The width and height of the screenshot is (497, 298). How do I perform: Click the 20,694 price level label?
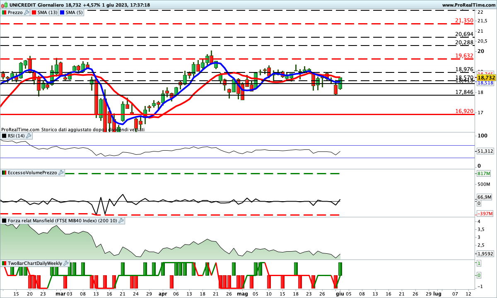(x=464, y=34)
